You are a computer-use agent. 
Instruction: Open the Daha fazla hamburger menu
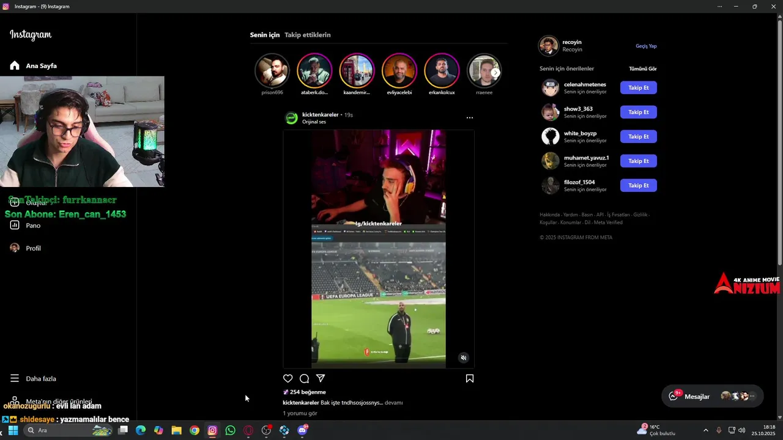[15, 378]
